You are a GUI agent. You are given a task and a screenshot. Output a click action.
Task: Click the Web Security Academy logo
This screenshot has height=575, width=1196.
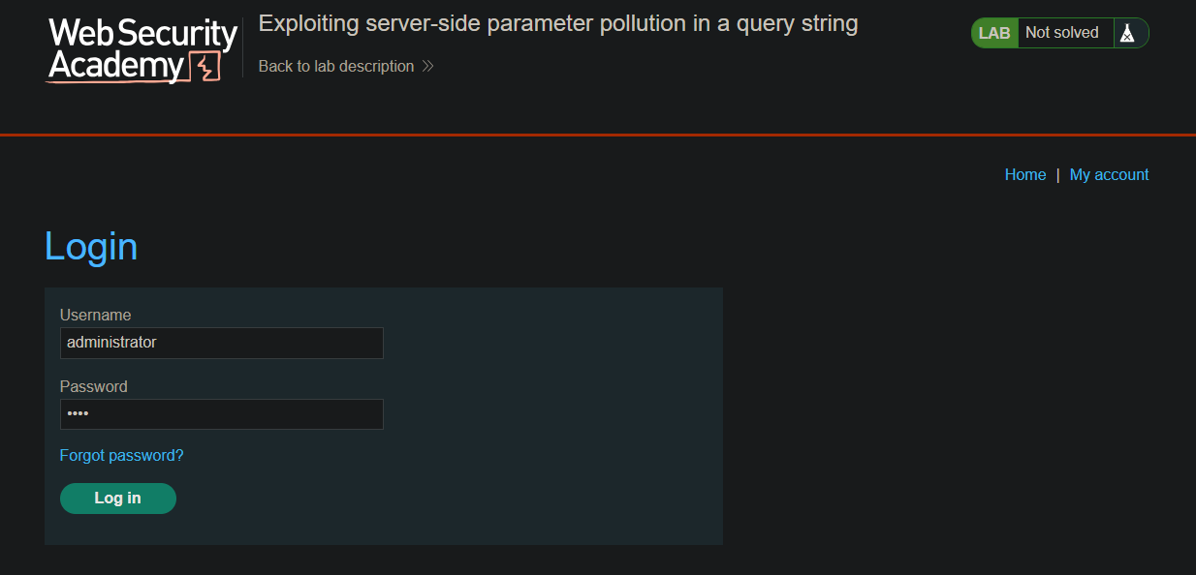click(x=142, y=49)
